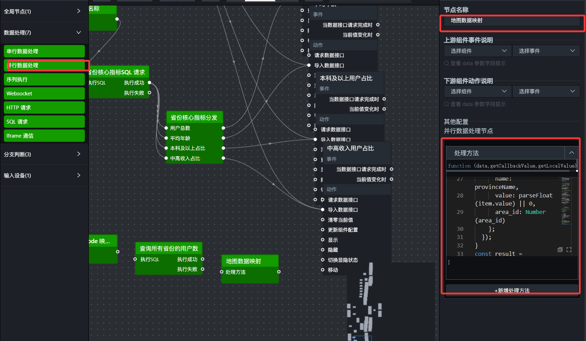This screenshot has width=586, height=341.
Task: Click the code minimap in editor
Action: coord(566,201)
